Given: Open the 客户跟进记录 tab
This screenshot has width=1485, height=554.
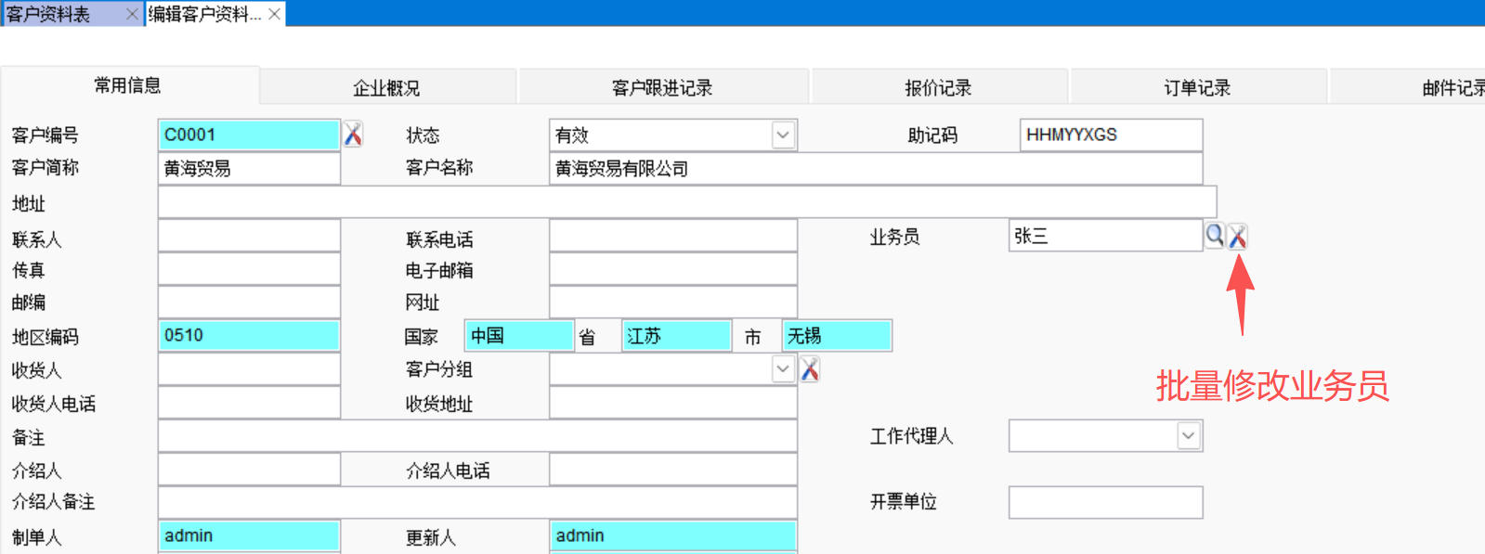Looking at the screenshot, I should point(662,88).
